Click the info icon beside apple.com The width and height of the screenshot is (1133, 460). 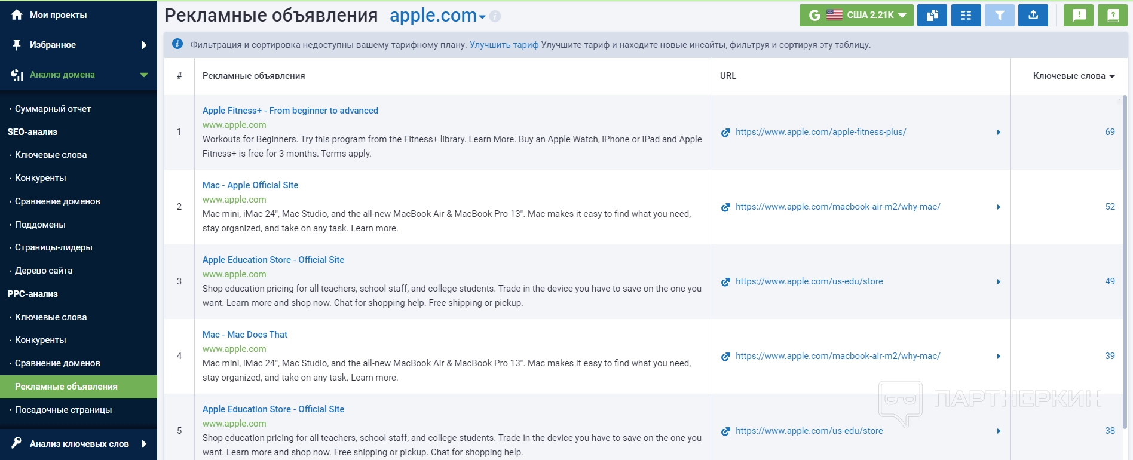(495, 16)
